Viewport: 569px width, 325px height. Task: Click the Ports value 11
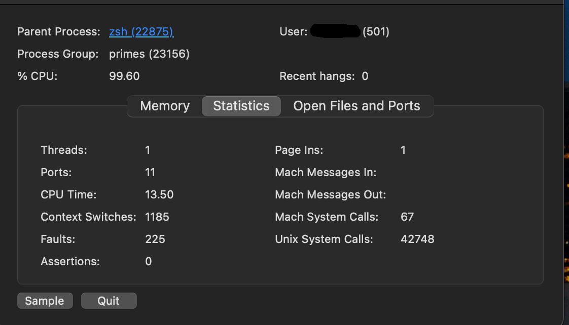point(150,173)
